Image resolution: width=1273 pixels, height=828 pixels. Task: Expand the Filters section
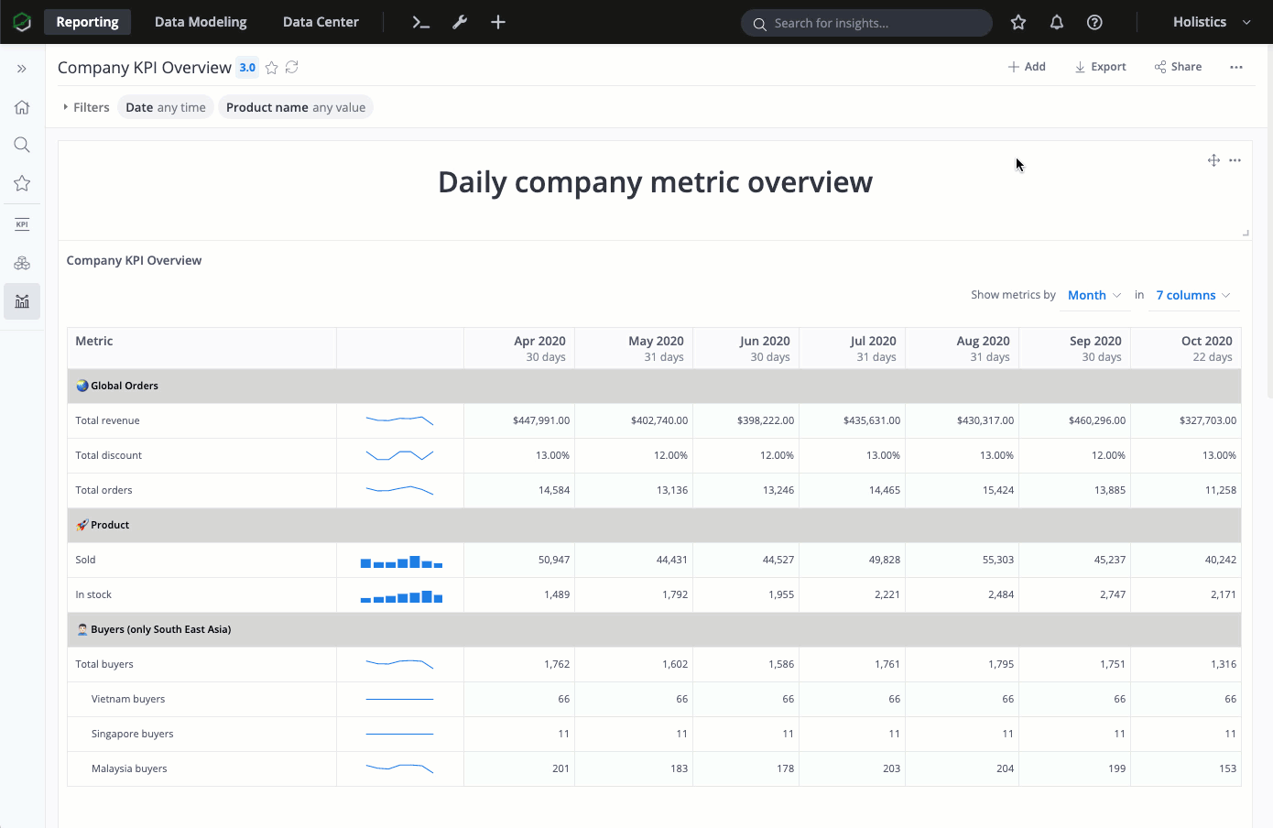tap(85, 106)
